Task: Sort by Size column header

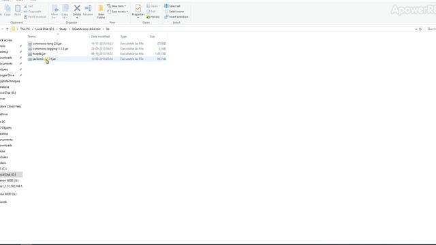Action: pos(152,37)
